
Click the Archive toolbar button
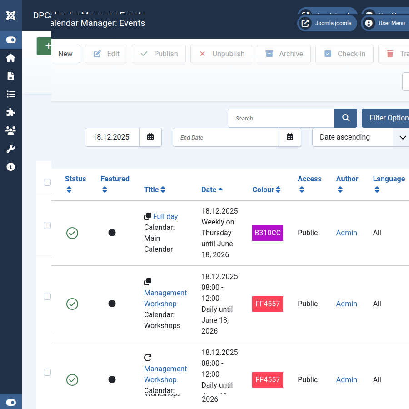point(284,54)
